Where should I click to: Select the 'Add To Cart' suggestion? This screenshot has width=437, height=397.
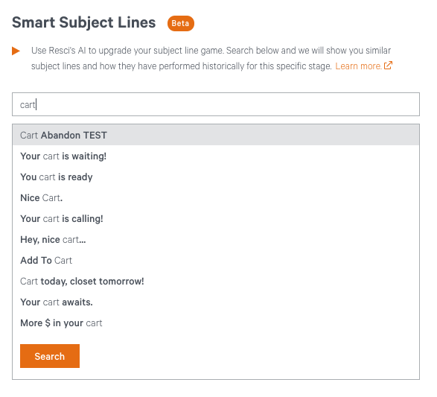pyautogui.click(x=216, y=261)
